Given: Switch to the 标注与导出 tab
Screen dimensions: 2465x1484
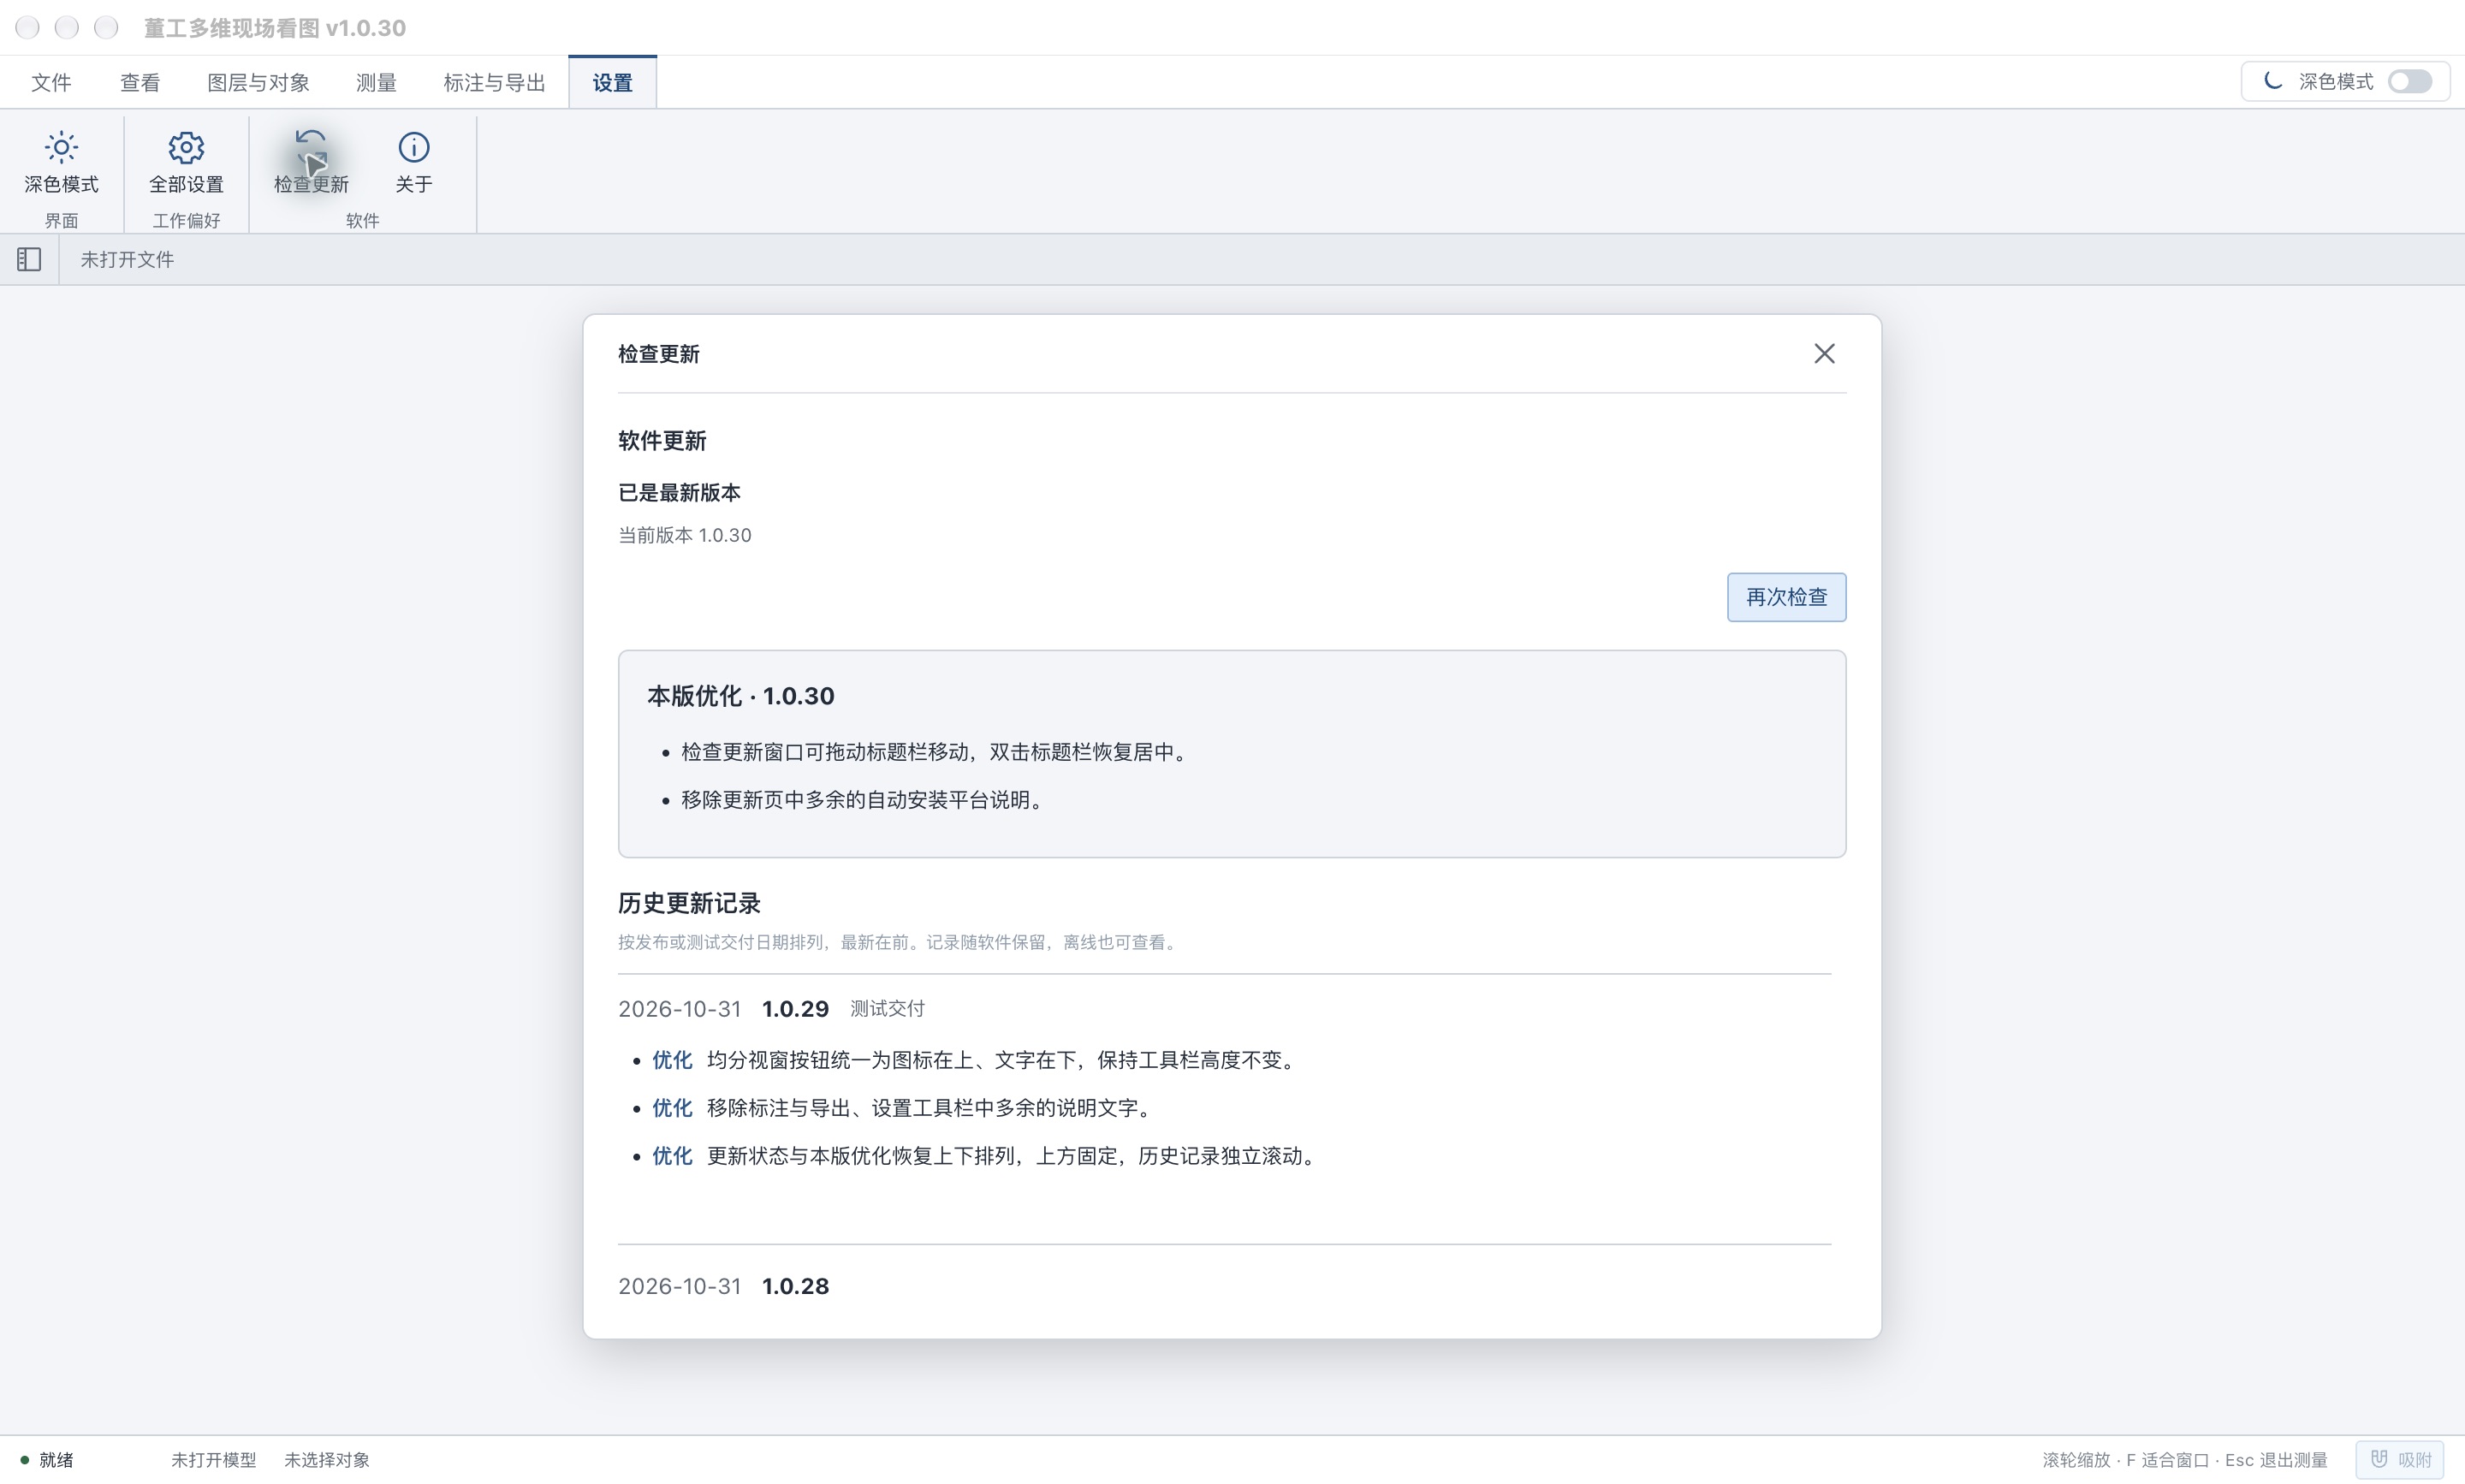Looking at the screenshot, I should pos(494,83).
